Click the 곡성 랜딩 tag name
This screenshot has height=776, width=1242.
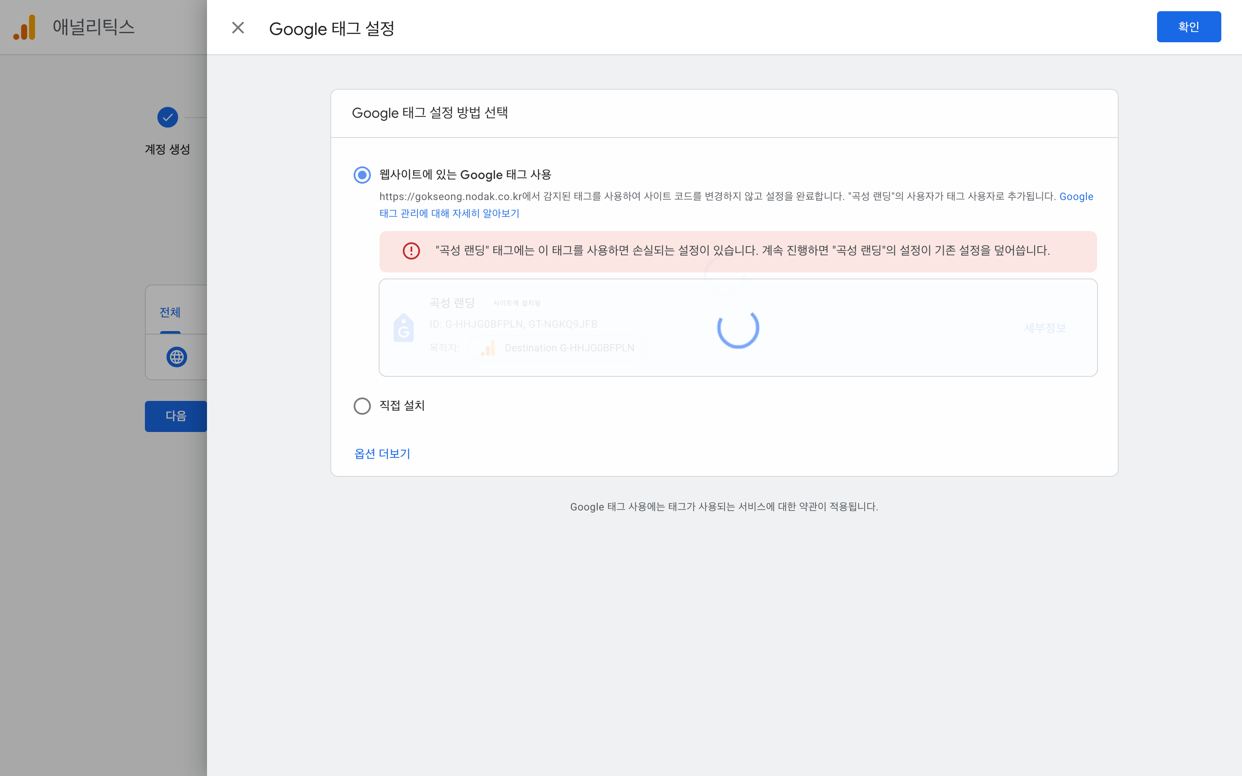coord(452,303)
